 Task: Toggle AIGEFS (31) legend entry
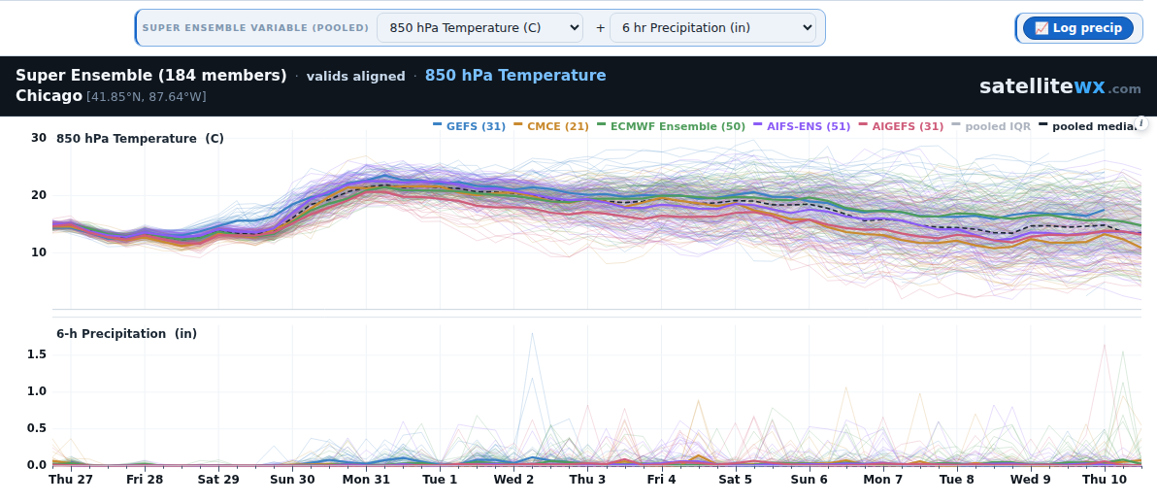click(901, 126)
